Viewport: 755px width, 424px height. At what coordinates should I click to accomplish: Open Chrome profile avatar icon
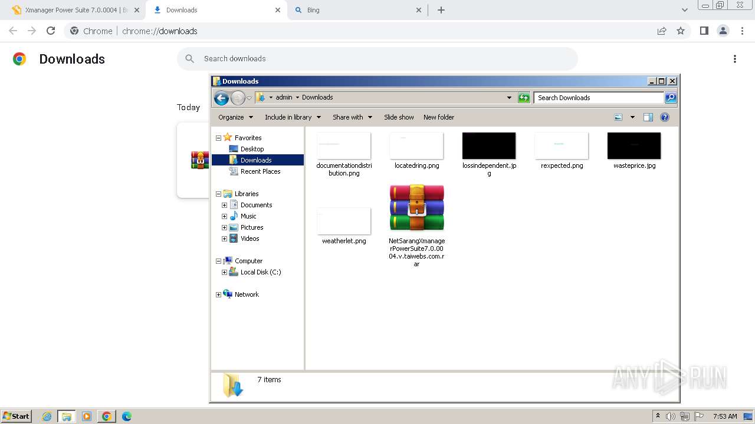pyautogui.click(x=723, y=31)
